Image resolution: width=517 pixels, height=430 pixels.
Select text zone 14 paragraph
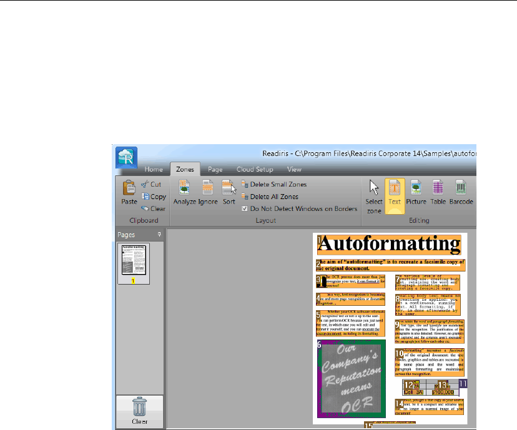[x=430, y=407]
